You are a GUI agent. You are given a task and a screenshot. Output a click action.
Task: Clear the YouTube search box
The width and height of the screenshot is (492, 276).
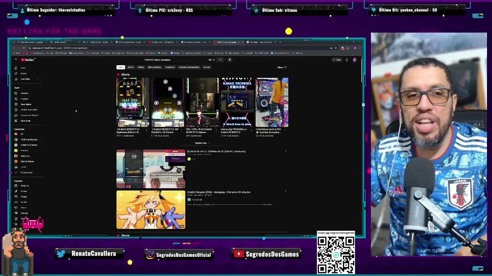click(x=214, y=60)
